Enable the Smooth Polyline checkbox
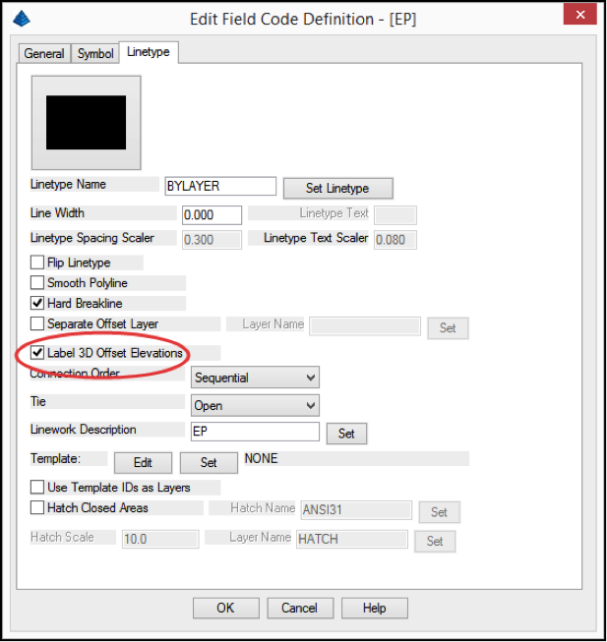This screenshot has width=607, height=642. 37,282
